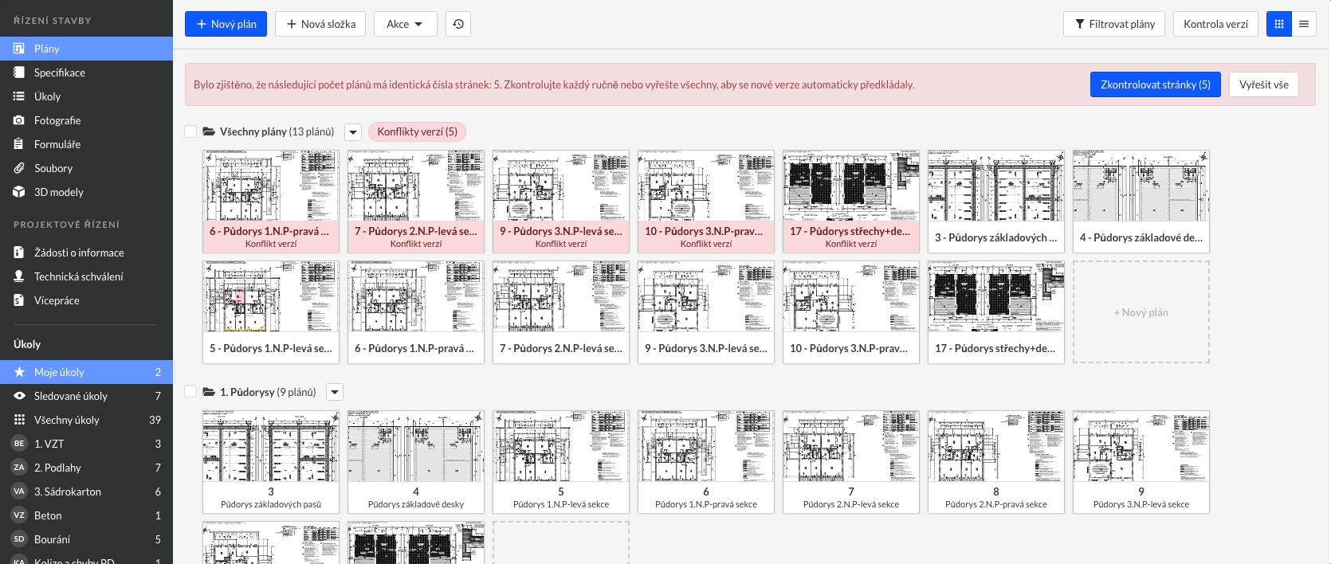Click Zkontrolovat stránky (5) button

point(1155,84)
